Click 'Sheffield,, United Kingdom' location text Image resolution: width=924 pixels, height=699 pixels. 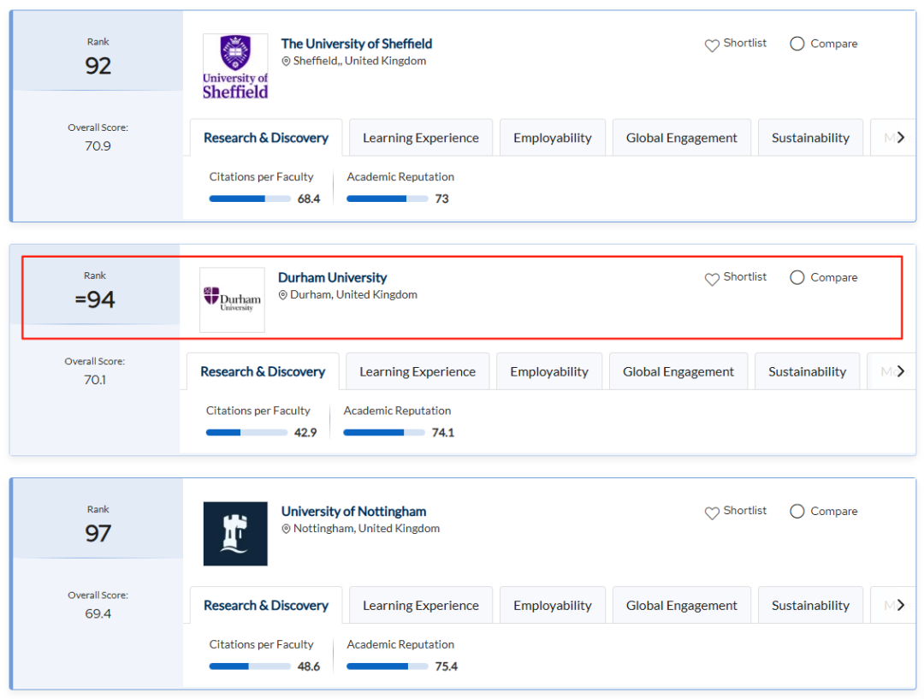tap(359, 62)
